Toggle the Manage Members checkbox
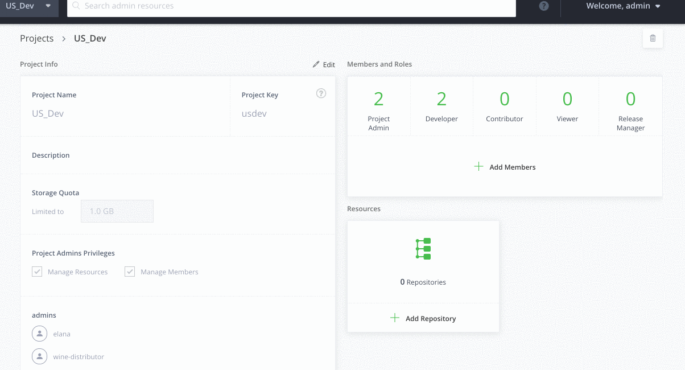685x370 pixels. (x=130, y=272)
